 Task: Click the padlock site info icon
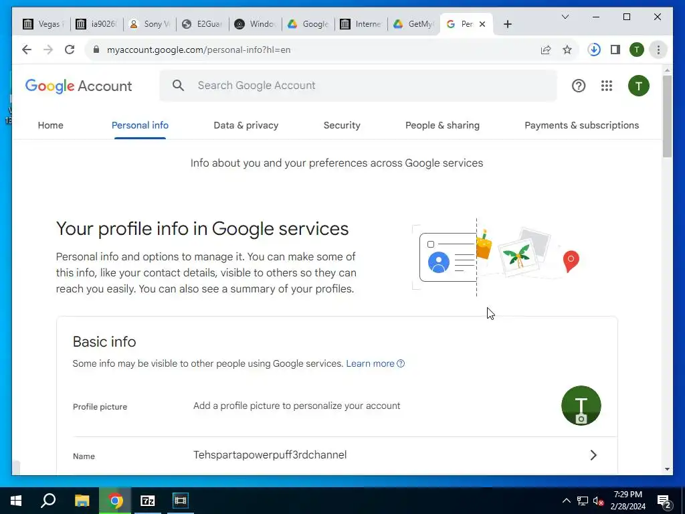[96, 50]
